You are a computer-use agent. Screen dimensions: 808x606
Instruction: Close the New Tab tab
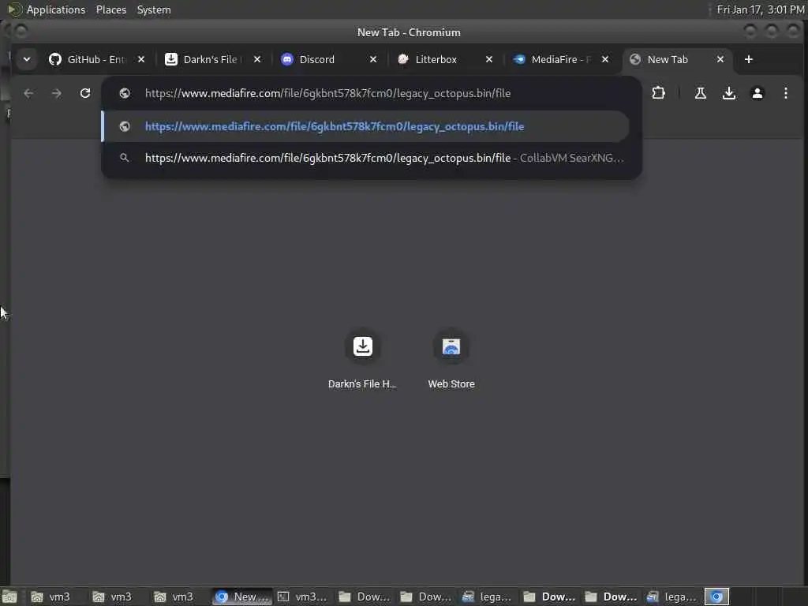coord(720,59)
